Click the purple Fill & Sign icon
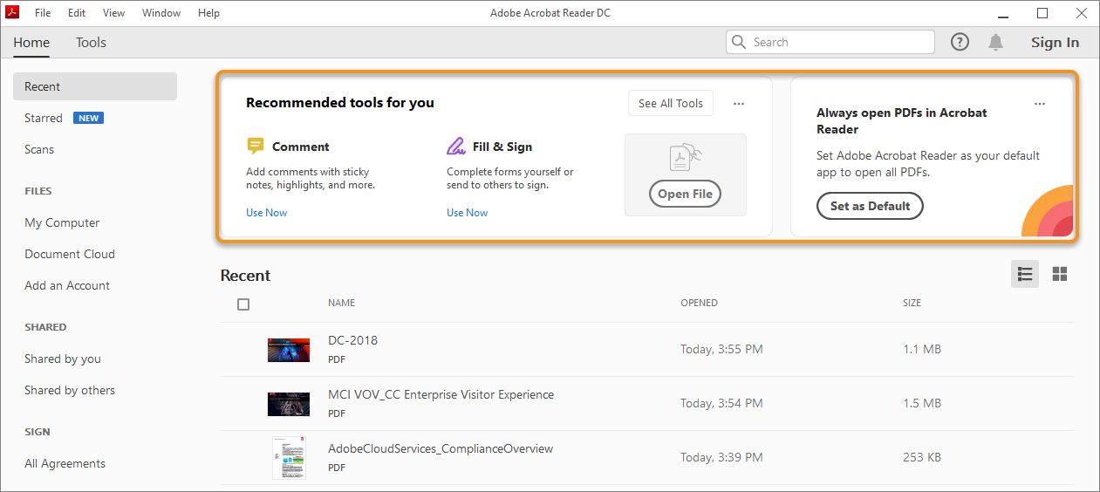1100x492 pixels. tap(456, 147)
